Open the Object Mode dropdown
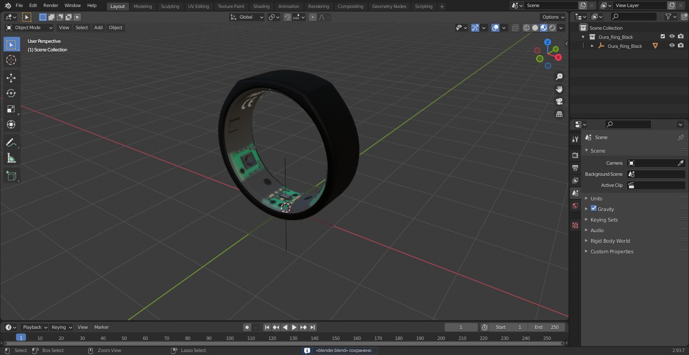The width and height of the screenshot is (689, 355). (29, 28)
